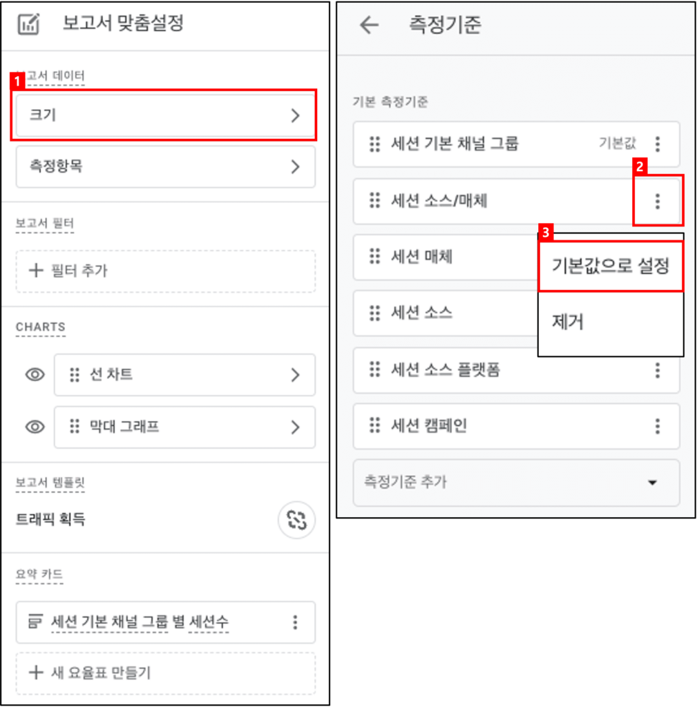Click the drag handle of 세션 소스

point(374,313)
